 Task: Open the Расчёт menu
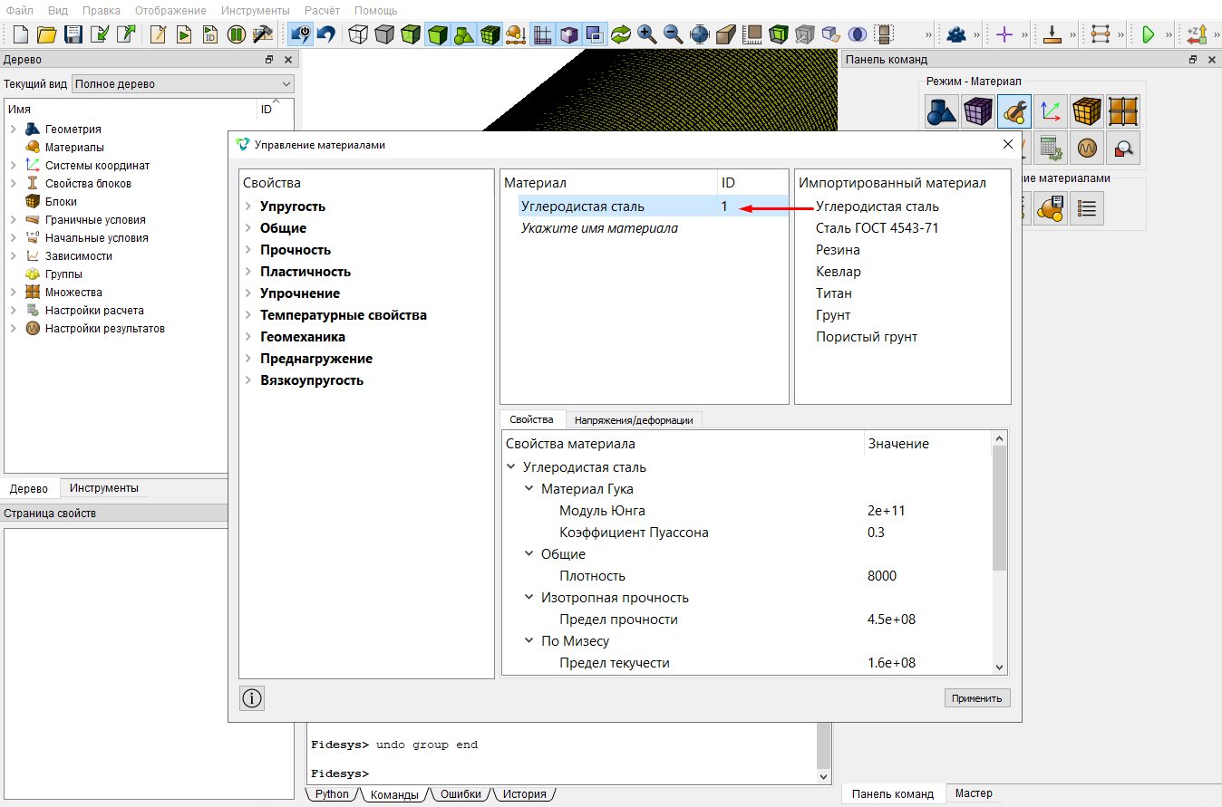pos(322,10)
